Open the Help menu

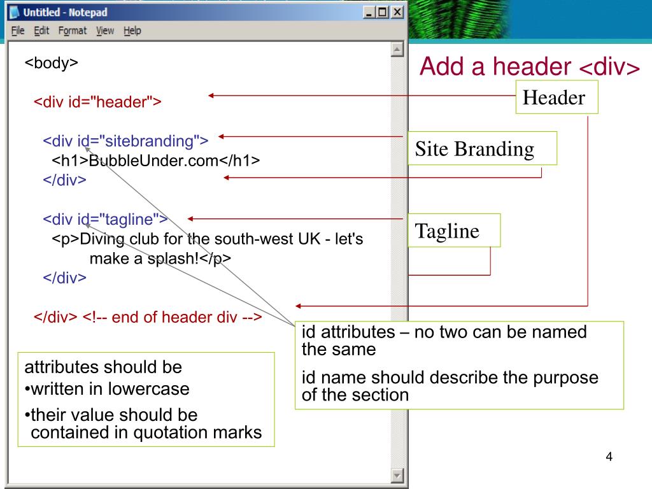coord(132,31)
